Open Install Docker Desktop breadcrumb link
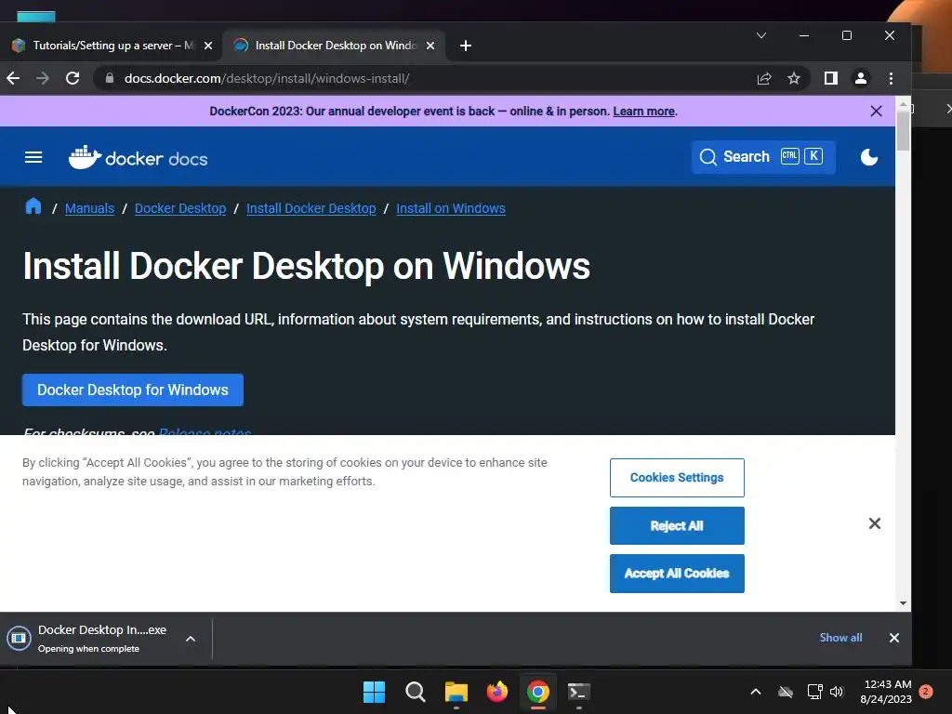The height and width of the screenshot is (714, 952). point(311,208)
